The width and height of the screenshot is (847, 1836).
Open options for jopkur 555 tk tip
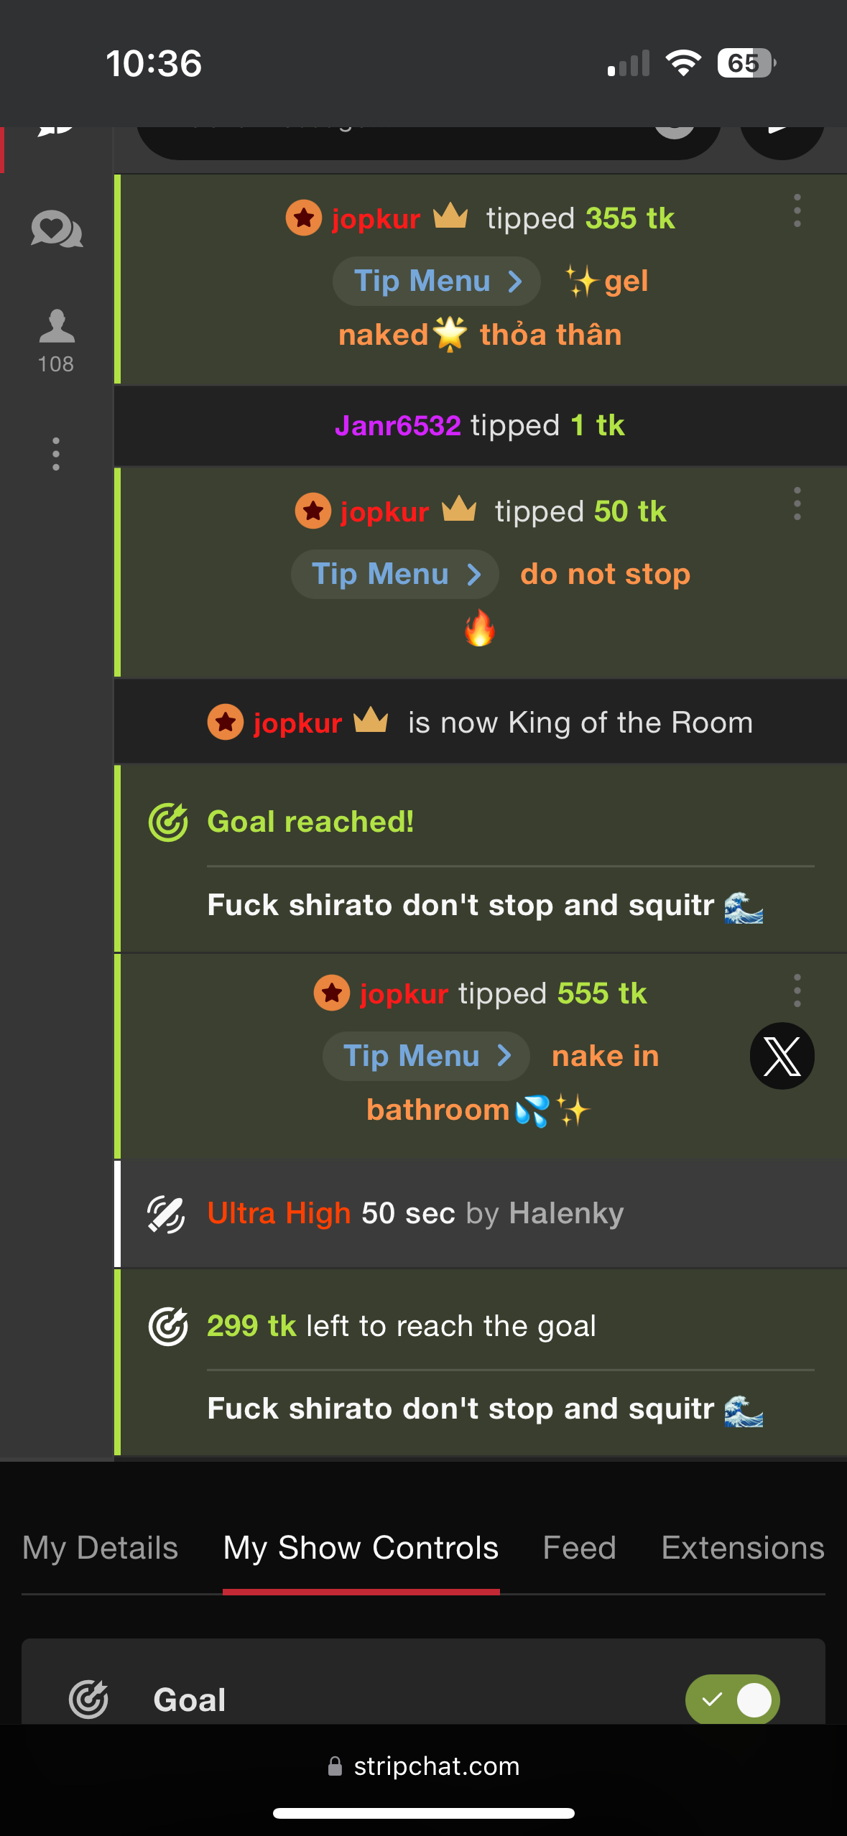point(797,991)
